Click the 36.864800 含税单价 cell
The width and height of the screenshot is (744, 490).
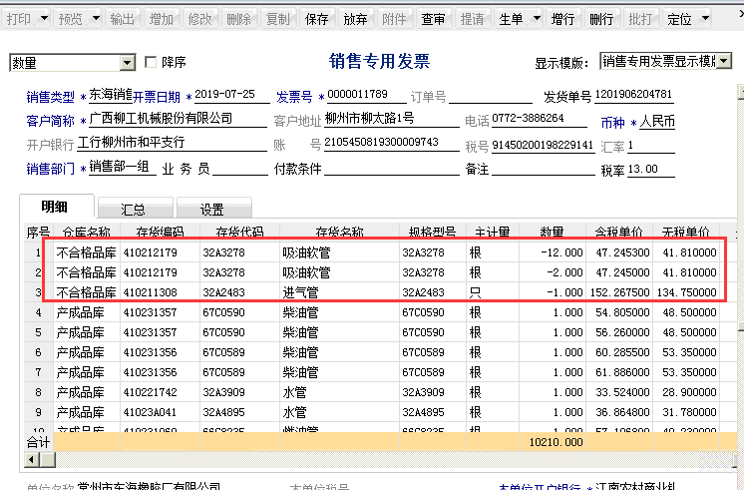click(619, 412)
